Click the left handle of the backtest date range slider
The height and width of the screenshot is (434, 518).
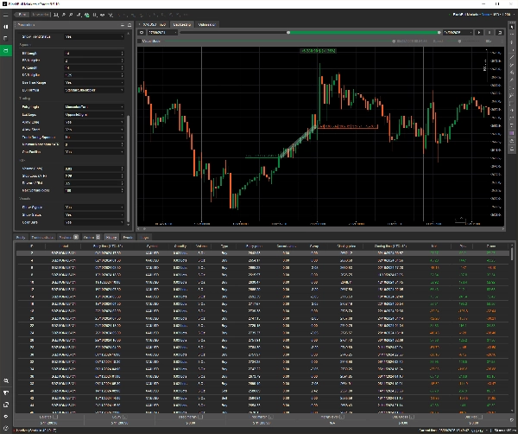point(288,32)
